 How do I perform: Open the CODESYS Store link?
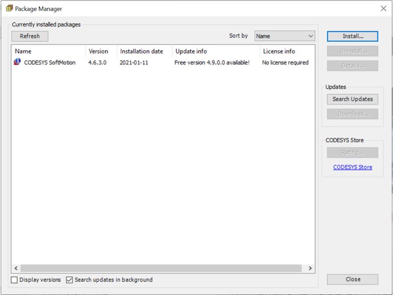click(x=352, y=167)
